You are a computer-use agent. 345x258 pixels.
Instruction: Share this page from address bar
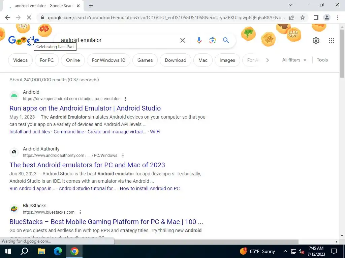292,17
